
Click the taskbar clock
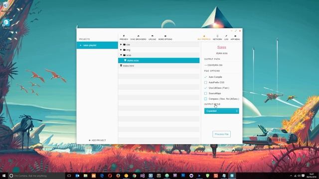click(312, 176)
